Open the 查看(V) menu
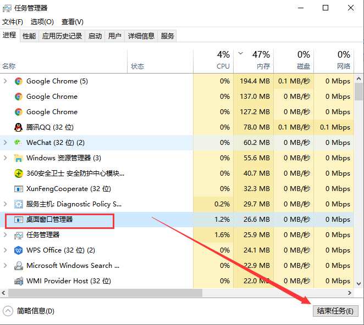 click(72, 22)
